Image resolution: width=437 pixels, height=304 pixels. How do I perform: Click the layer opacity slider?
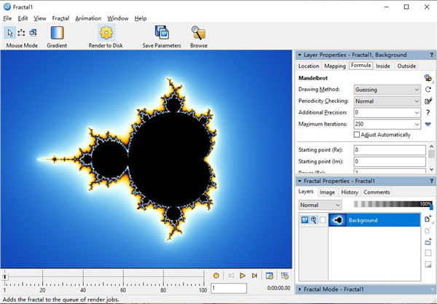[395, 205]
